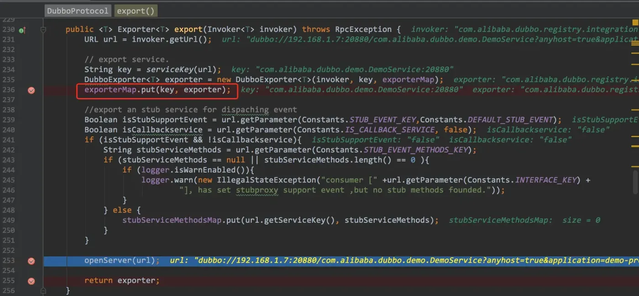Select the DubboProtocol breadcrumb

click(x=78, y=10)
